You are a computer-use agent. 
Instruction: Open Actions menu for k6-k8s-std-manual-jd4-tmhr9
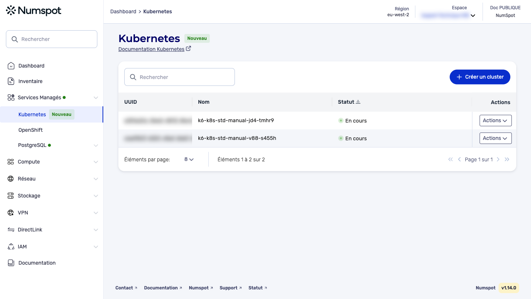coord(495,120)
